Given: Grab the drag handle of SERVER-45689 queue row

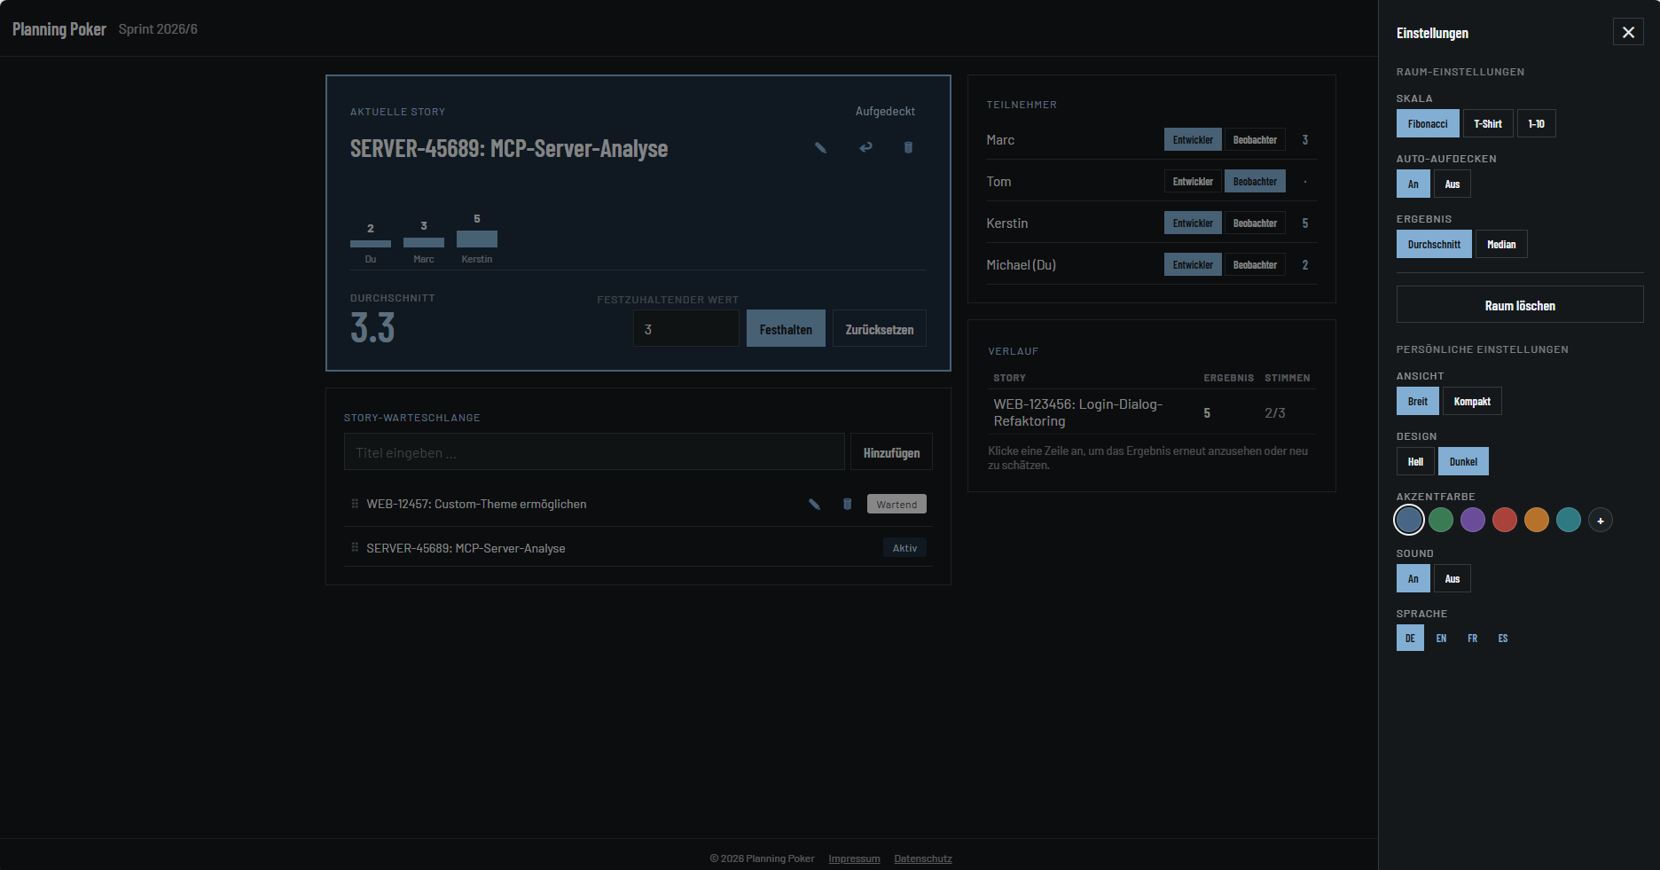Looking at the screenshot, I should click(x=355, y=548).
